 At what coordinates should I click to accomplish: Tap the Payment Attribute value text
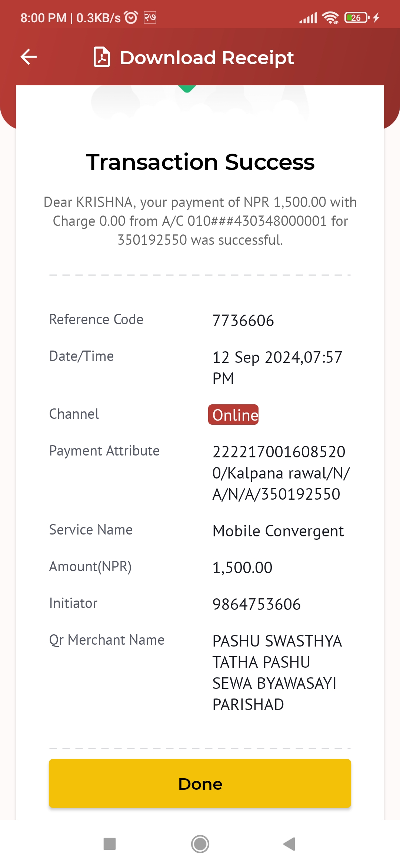(281, 473)
